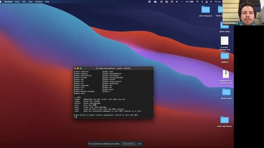
Task: Open the Edit menu
Action: coord(24,2)
